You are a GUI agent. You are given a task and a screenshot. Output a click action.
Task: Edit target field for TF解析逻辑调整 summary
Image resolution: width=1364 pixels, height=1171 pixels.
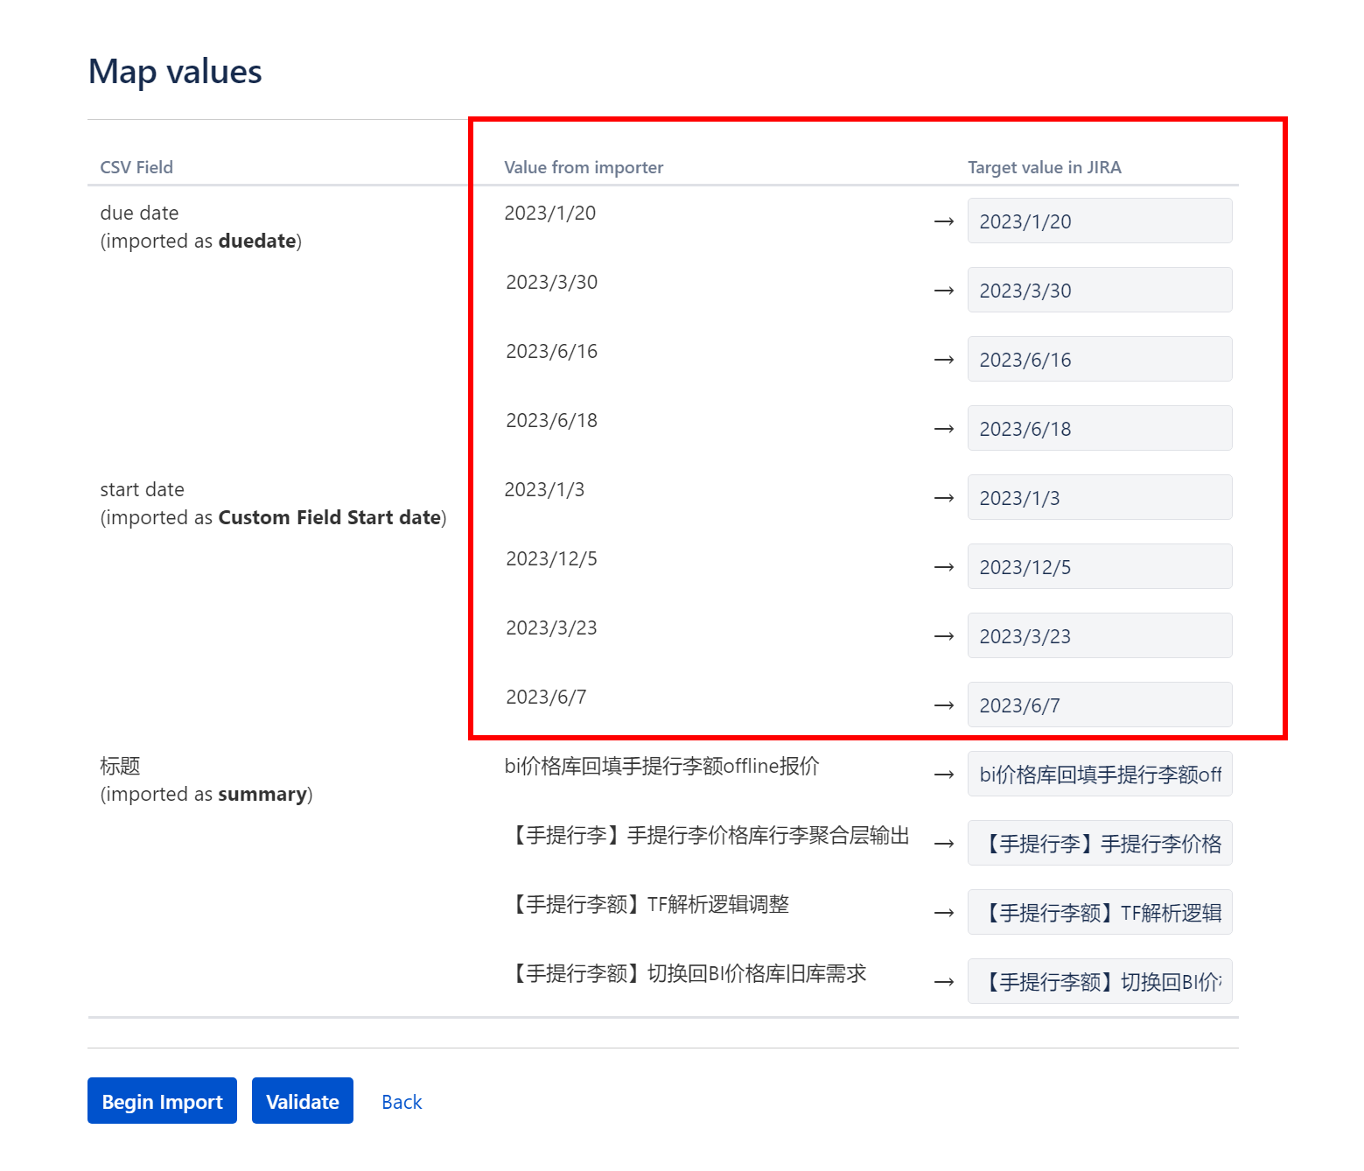1100,912
